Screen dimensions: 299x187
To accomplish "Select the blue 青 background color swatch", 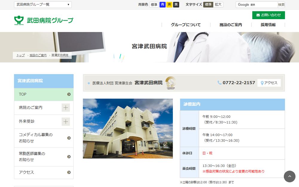I will (162, 4).
